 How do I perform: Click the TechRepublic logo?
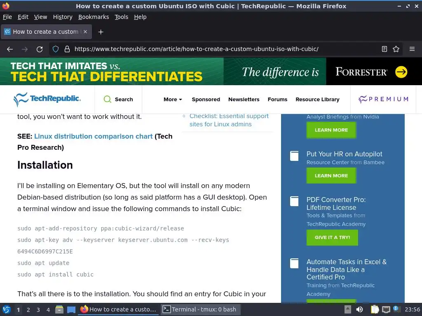tap(47, 100)
